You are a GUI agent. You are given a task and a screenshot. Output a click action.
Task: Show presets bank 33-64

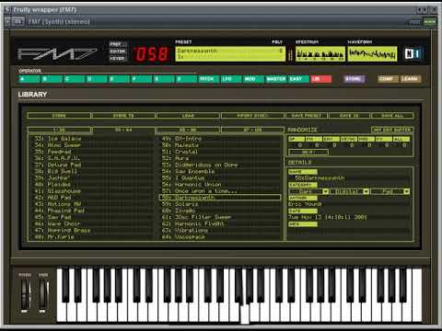(x=123, y=130)
